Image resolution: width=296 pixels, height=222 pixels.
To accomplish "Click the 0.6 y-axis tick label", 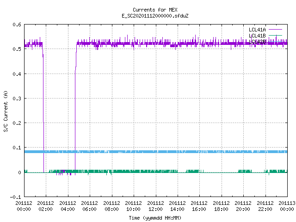I will click(x=17, y=25).
